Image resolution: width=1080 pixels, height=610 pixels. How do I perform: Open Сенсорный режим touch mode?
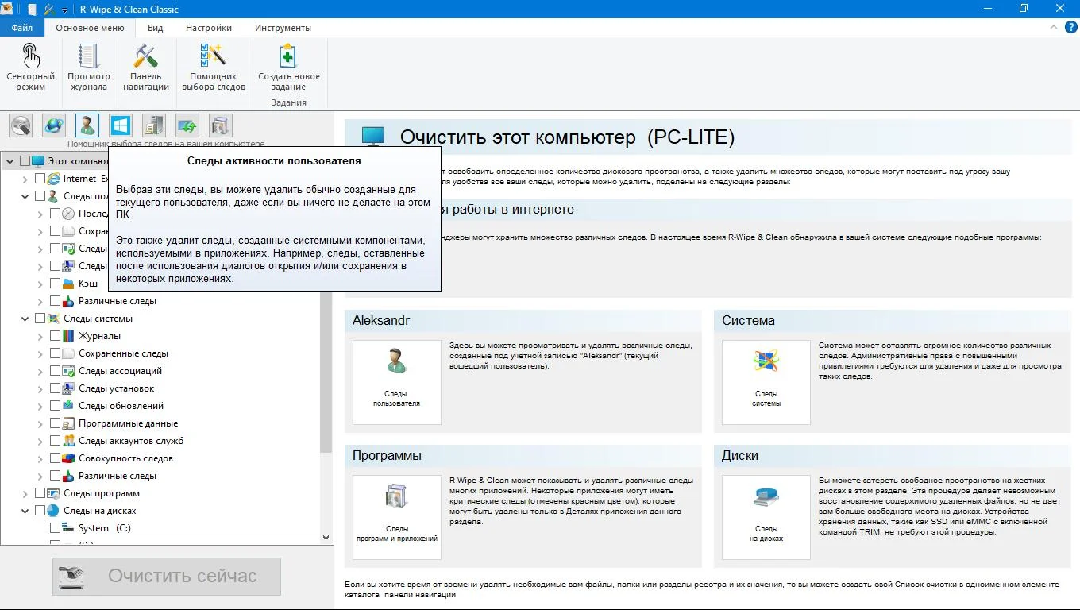click(x=30, y=68)
